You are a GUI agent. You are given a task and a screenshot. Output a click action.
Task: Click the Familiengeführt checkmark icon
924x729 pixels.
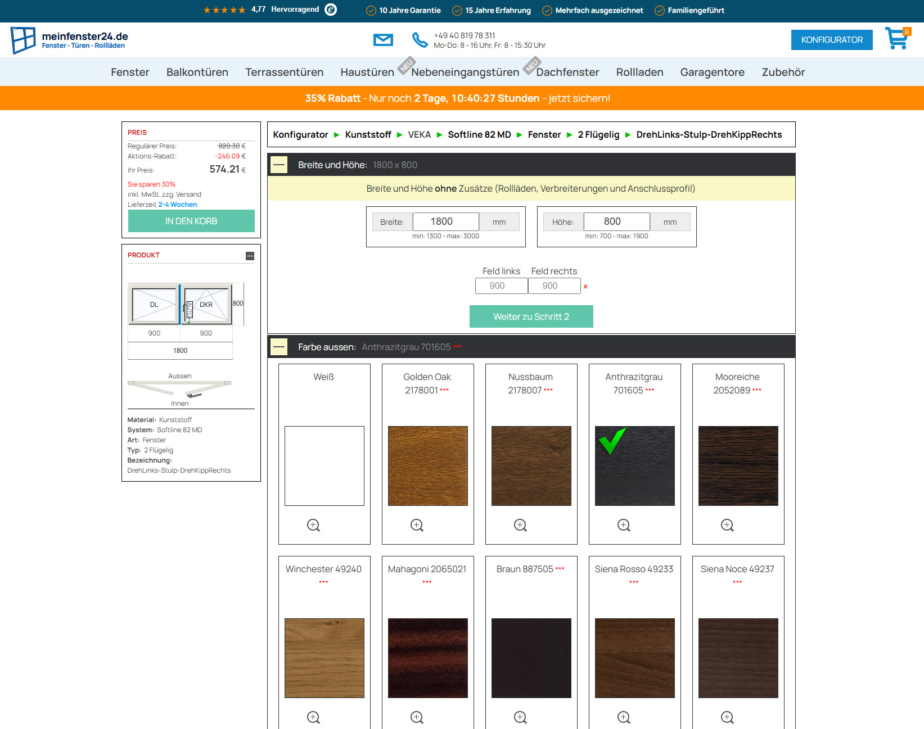click(660, 11)
